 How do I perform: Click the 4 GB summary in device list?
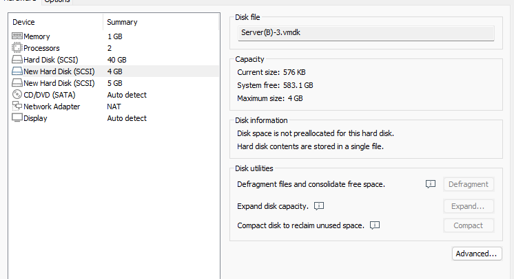(115, 71)
